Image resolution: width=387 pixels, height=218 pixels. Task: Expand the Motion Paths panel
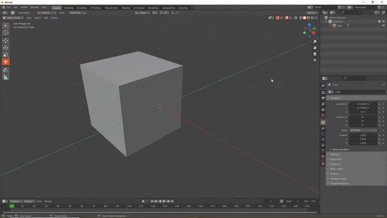pyautogui.click(x=356, y=169)
